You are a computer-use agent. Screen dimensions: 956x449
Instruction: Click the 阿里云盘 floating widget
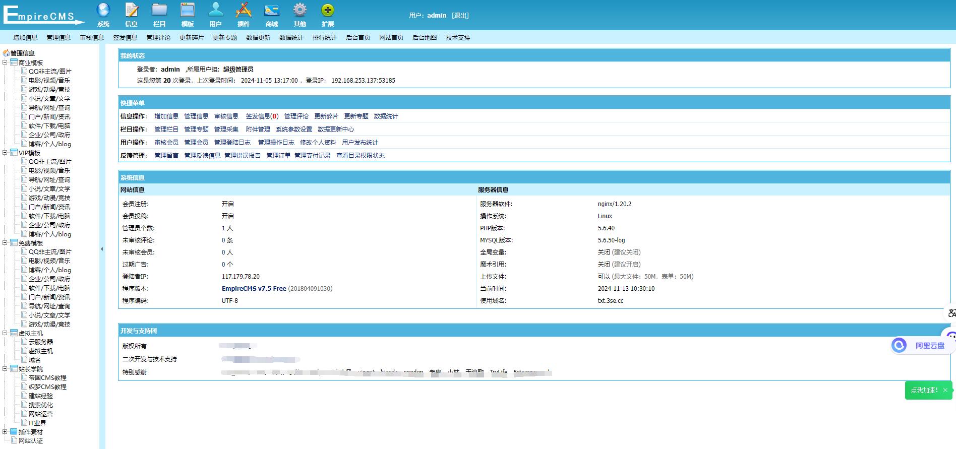[922, 346]
